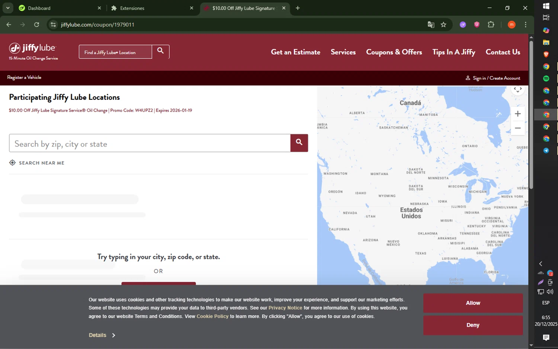Reload the current page
Screen dimensions: 558x349
[x=36, y=25]
